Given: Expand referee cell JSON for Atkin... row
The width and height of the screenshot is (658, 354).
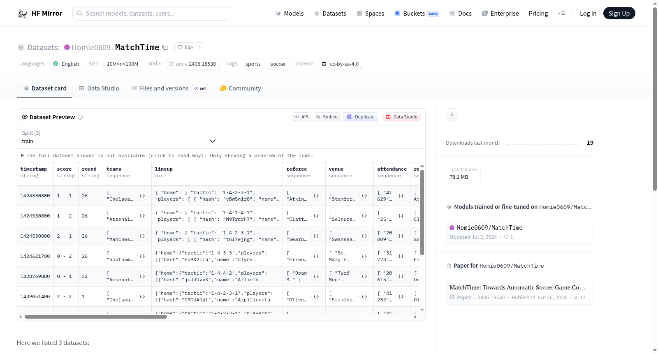Looking at the screenshot, I should pos(316,196).
